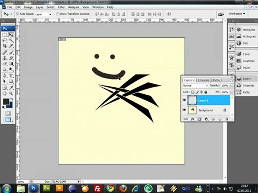The height and width of the screenshot is (193, 258).
Task: Select the Move tool in toolbox
Action: coord(11,35)
